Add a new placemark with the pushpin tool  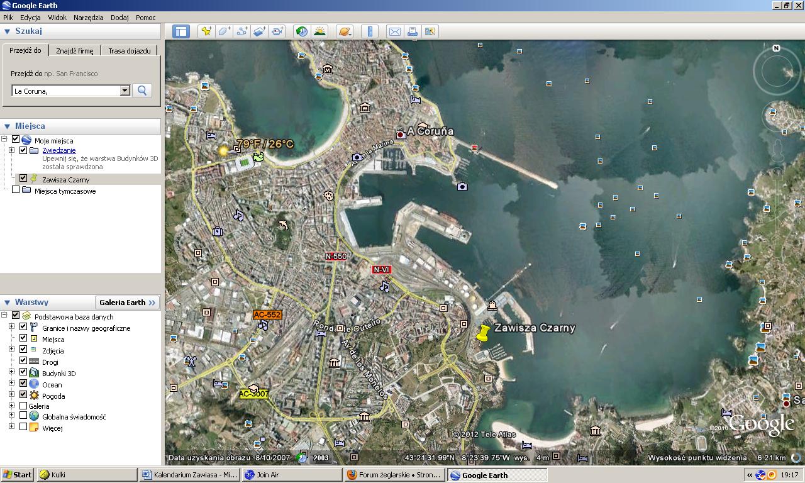pos(206,31)
